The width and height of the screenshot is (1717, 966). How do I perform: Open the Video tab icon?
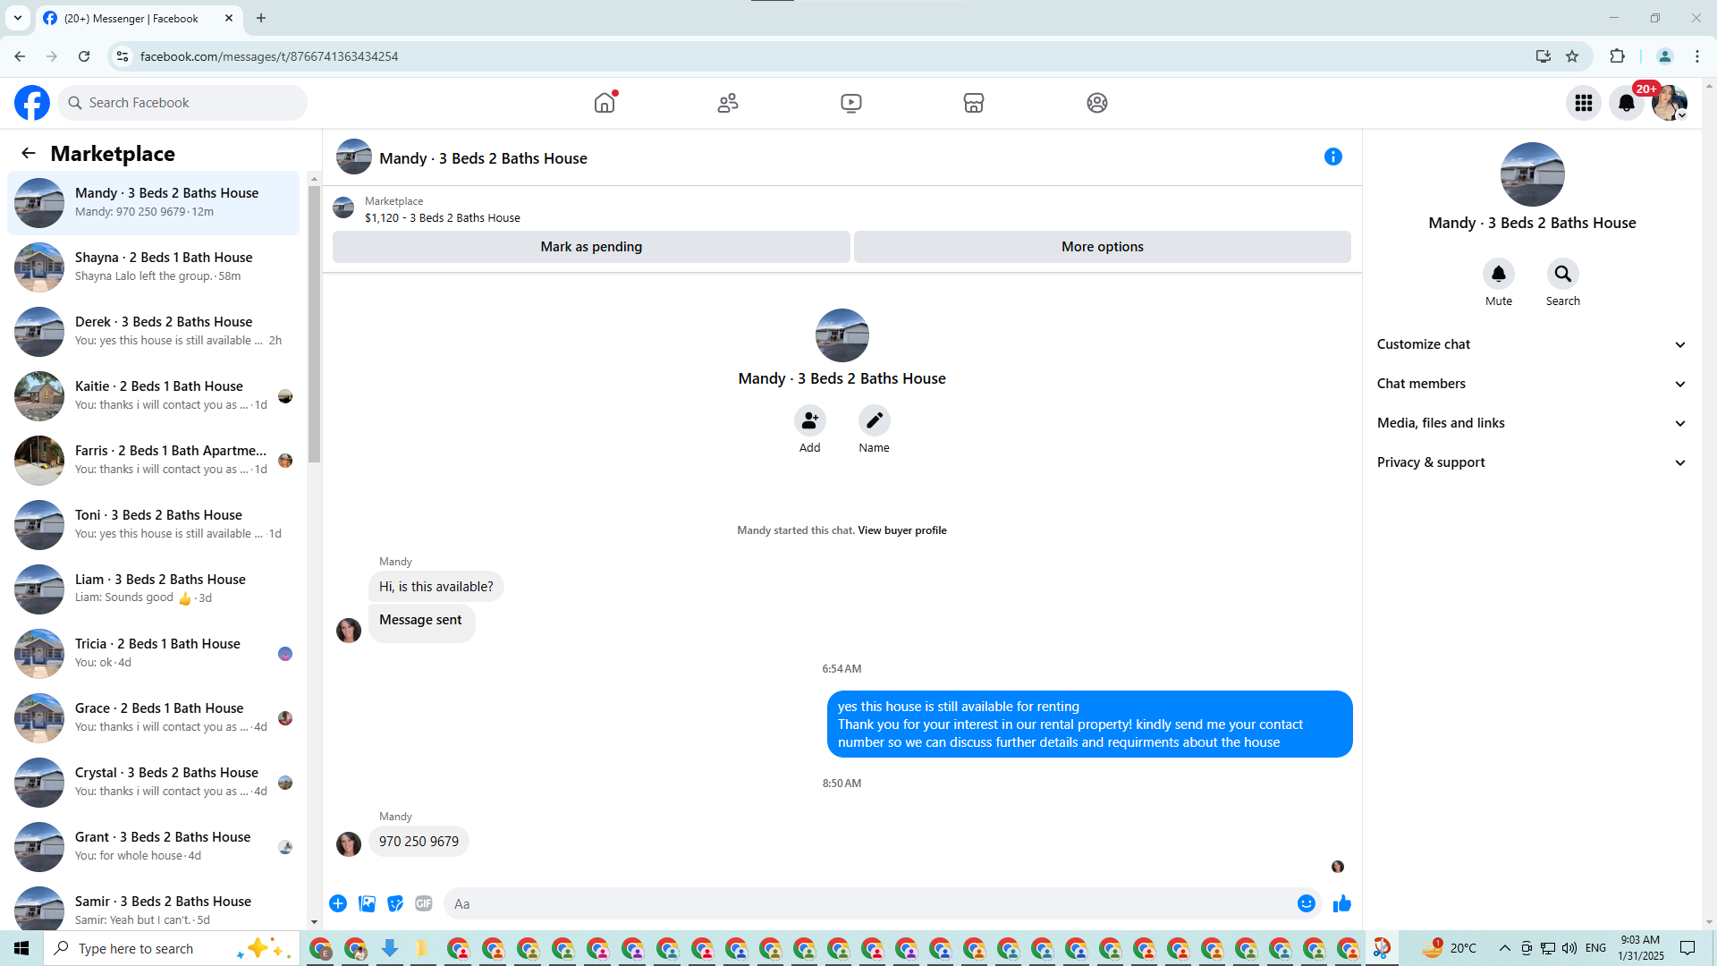[x=851, y=103]
